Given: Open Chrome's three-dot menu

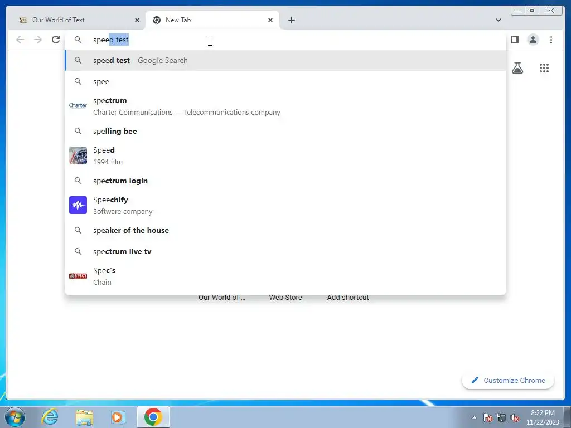Looking at the screenshot, I should pos(551,40).
